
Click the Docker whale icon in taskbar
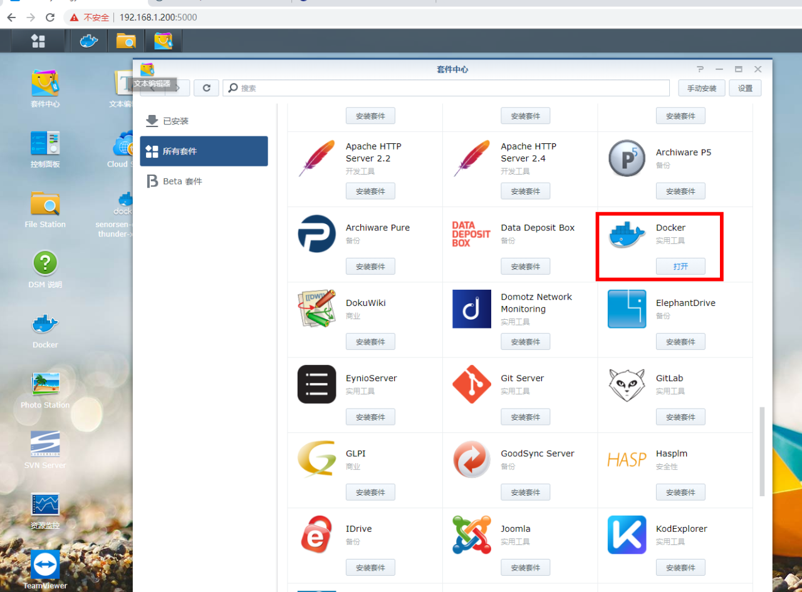tap(89, 41)
